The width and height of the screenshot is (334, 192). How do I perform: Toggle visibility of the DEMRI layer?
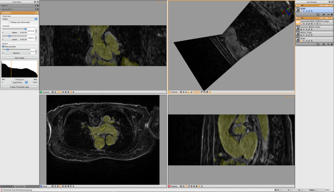[301, 11]
